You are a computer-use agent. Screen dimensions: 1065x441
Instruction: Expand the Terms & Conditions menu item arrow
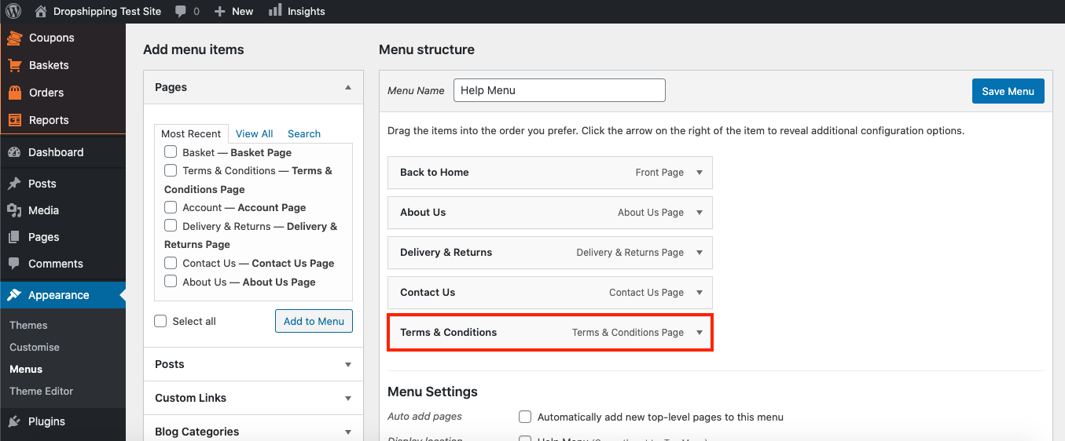700,333
